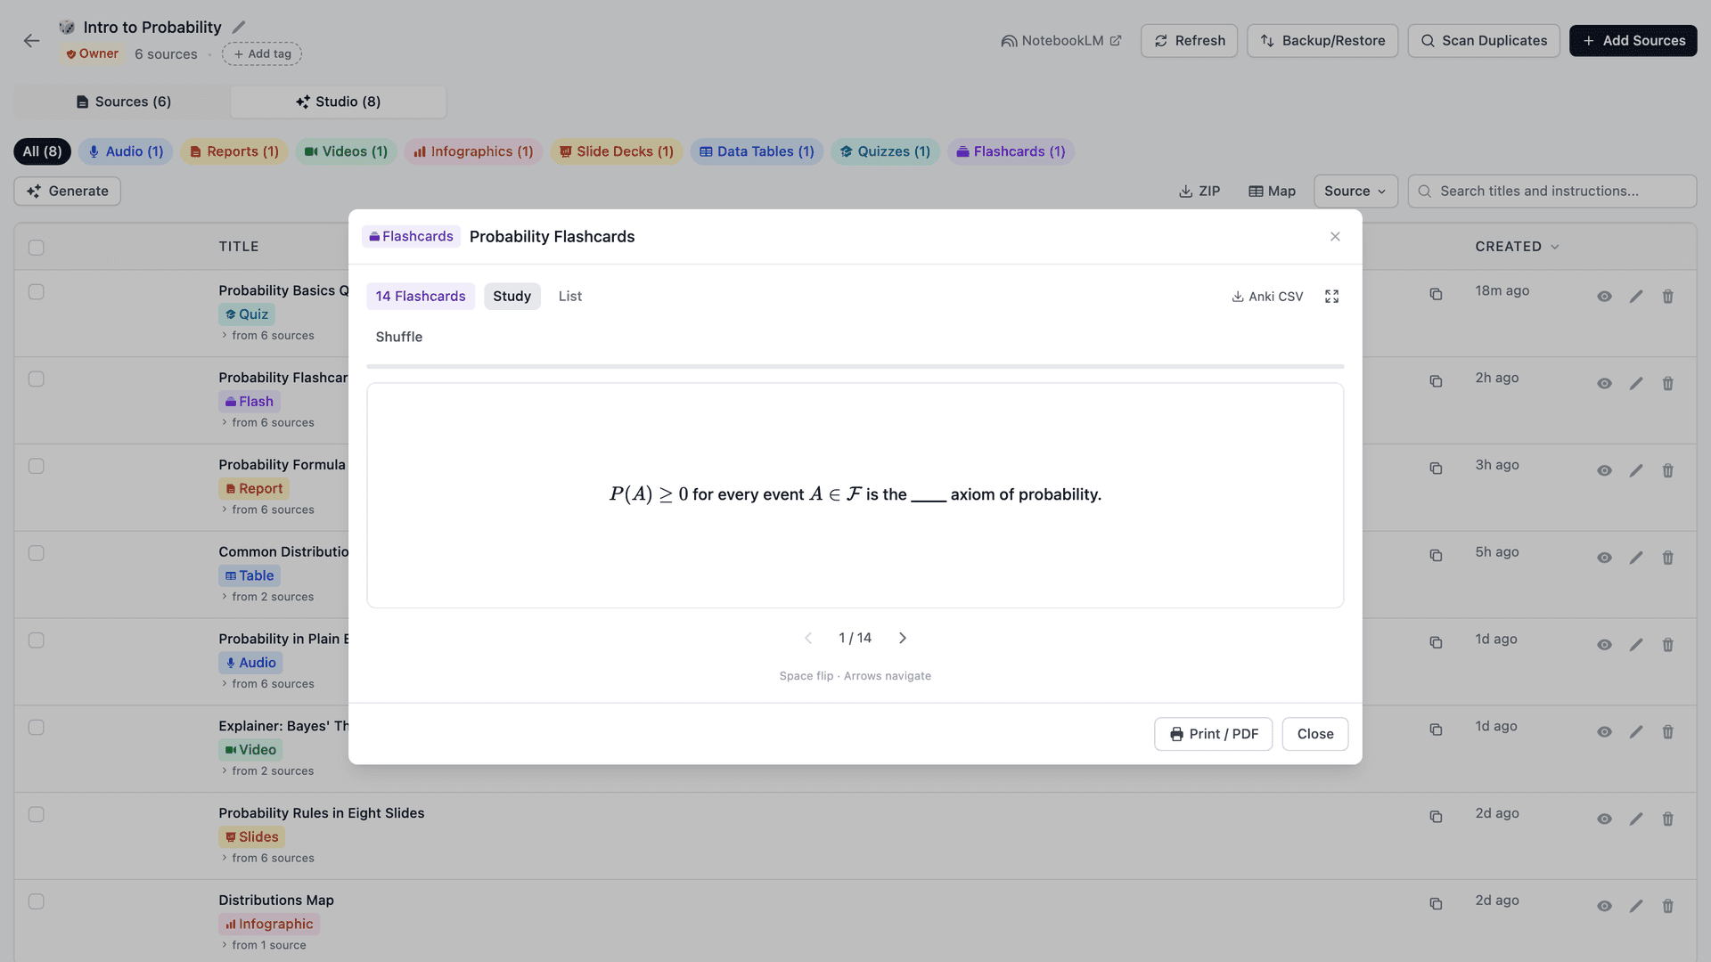
Task: Click flashcard progress bar
Action: 855,366
